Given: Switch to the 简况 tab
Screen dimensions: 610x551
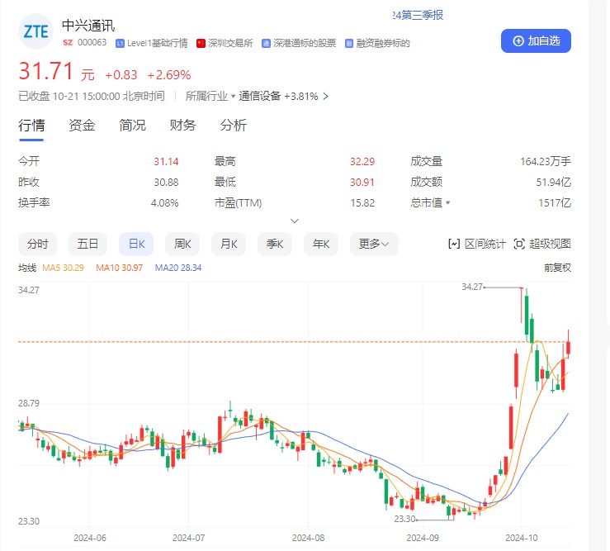Looking at the screenshot, I should (x=132, y=126).
